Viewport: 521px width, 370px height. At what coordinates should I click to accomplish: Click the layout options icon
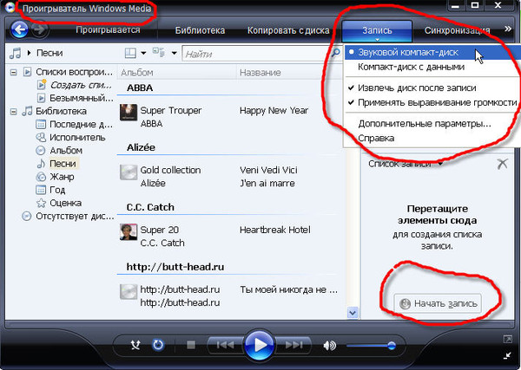pos(130,53)
